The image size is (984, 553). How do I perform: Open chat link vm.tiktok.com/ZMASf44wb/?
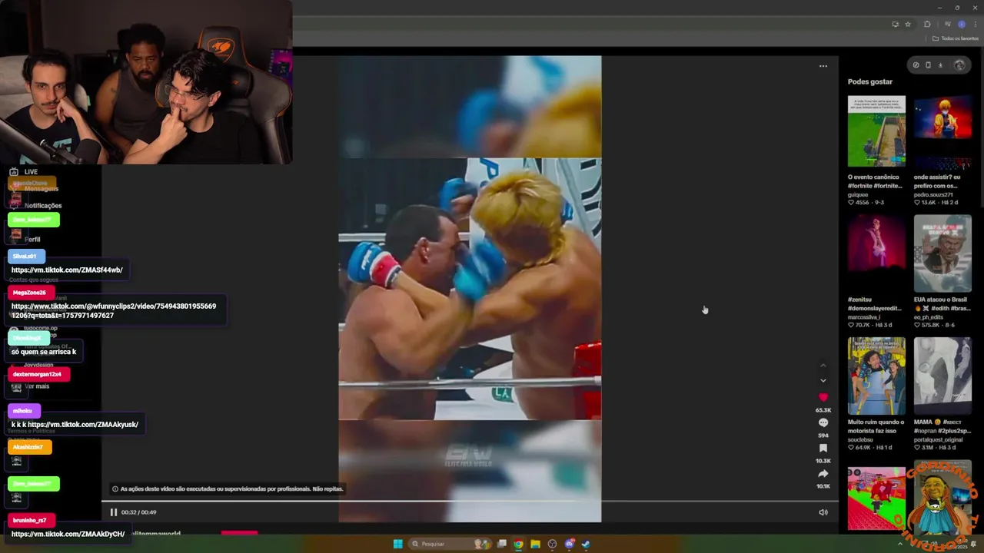(67, 270)
